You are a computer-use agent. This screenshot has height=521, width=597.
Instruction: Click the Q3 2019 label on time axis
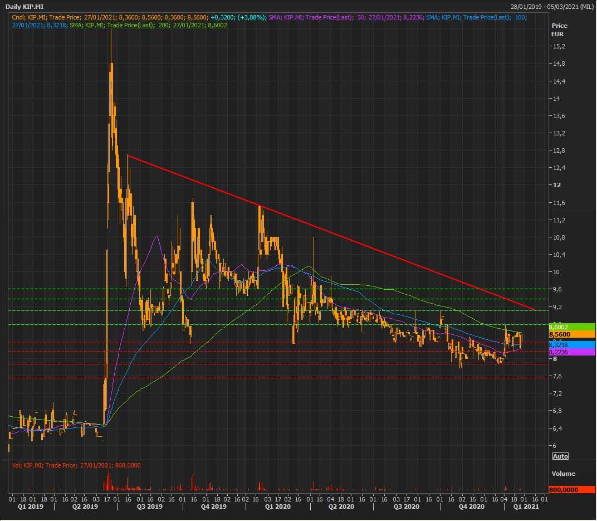click(149, 507)
